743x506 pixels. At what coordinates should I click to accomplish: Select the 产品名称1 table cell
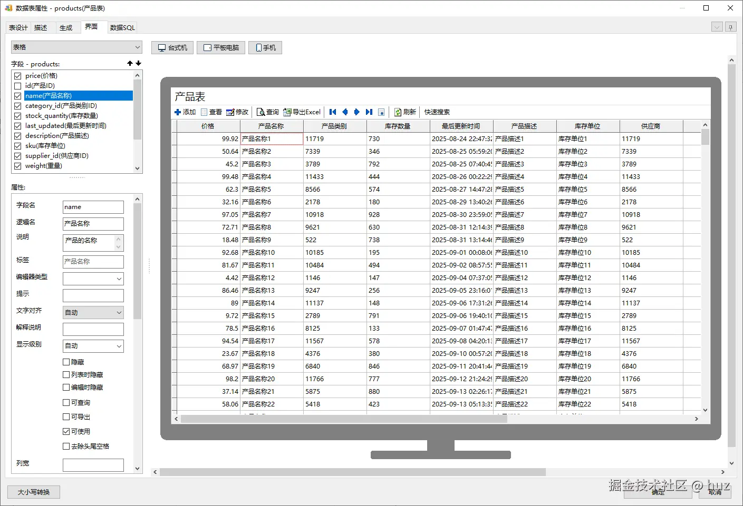[272, 139]
